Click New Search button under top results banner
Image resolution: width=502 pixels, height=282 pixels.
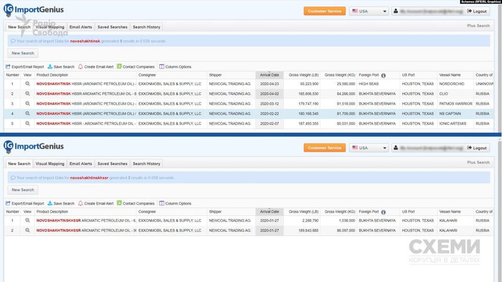pyautogui.click(x=23, y=53)
